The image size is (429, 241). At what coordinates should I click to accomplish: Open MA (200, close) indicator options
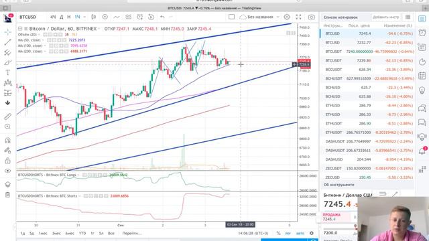(x=45, y=52)
